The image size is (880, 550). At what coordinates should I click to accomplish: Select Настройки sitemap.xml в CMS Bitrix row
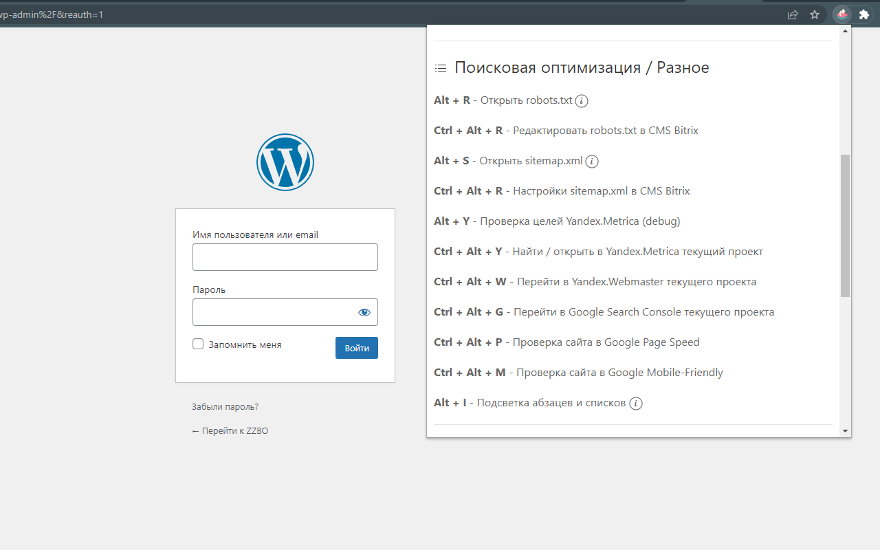pyautogui.click(x=562, y=191)
